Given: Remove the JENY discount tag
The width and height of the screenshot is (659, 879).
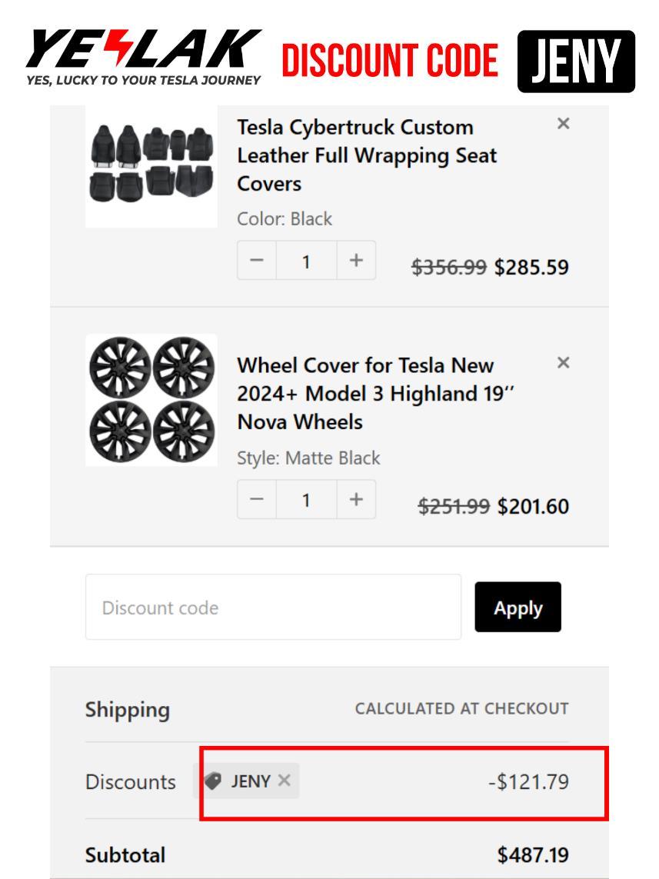Looking at the screenshot, I should (x=285, y=781).
